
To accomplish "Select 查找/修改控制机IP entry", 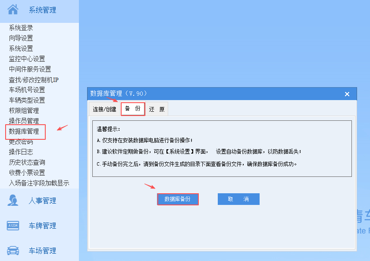I will point(34,80).
